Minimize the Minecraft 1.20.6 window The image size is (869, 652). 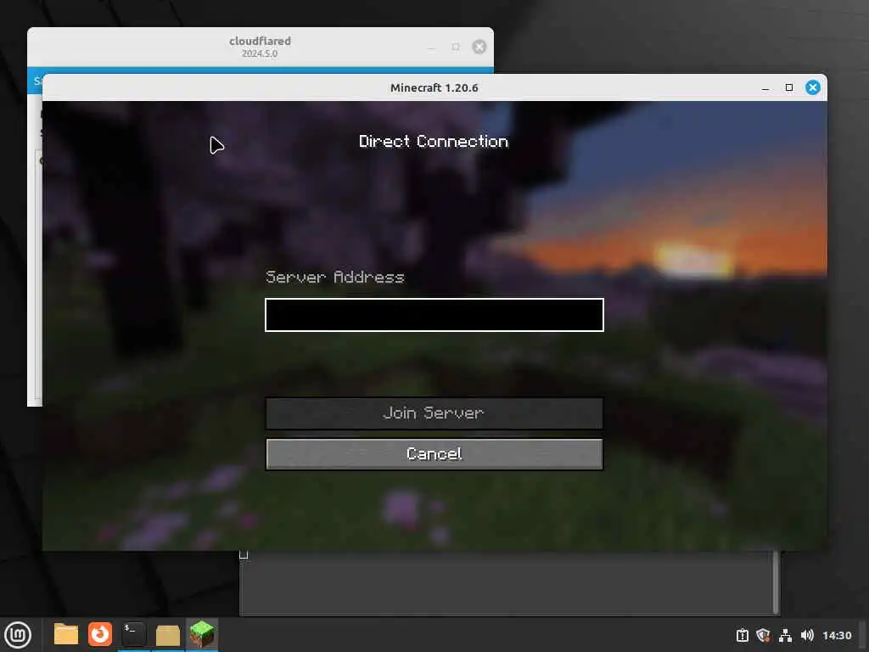(x=765, y=87)
